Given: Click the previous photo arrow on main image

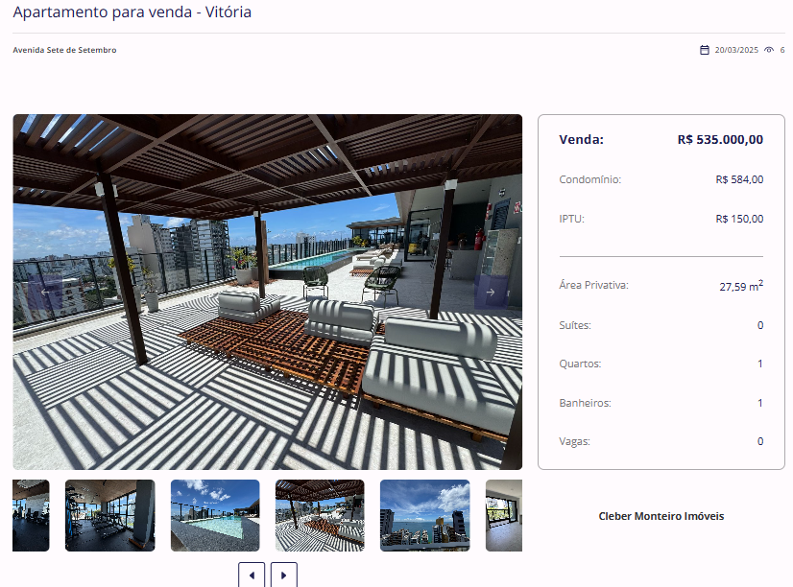Looking at the screenshot, I should (45, 292).
